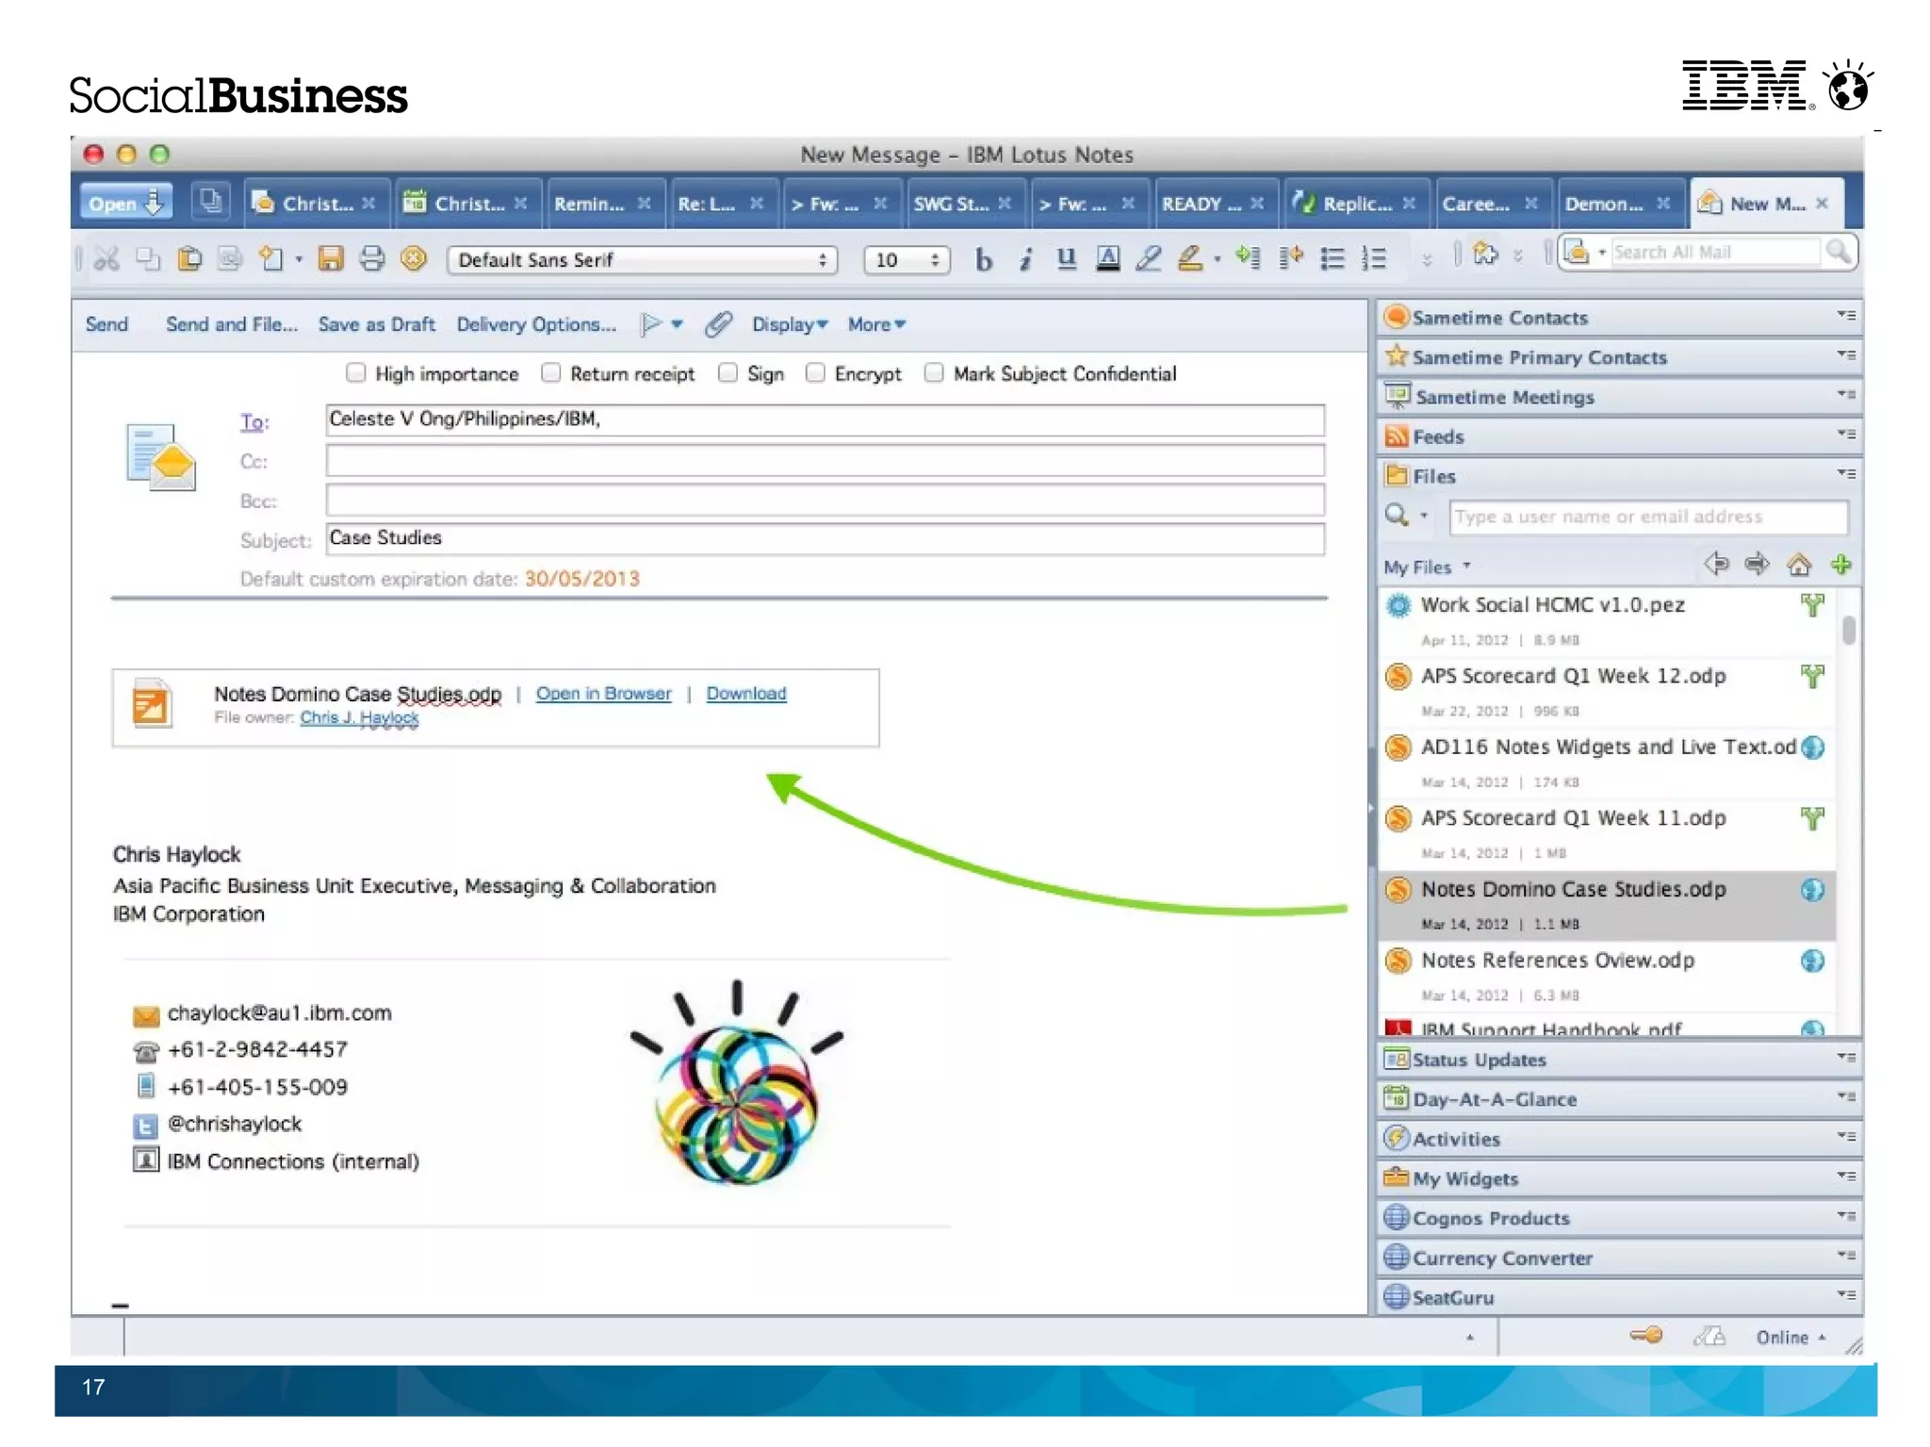
Task: Click the italic formatting icon
Action: (x=1025, y=259)
